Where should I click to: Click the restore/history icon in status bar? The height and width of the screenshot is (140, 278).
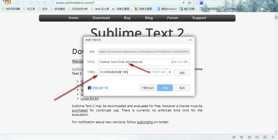tap(242, 137)
